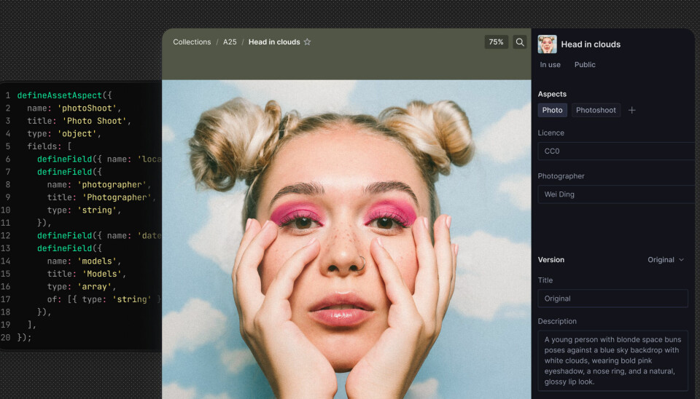Click the Photographer field label

[x=561, y=176]
